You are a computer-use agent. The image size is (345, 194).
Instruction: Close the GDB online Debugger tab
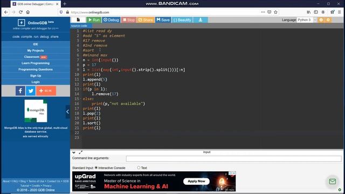[x=57, y=4]
